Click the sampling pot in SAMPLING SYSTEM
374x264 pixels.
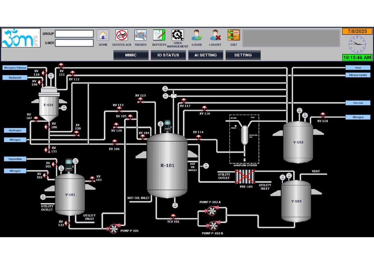pos(245,135)
